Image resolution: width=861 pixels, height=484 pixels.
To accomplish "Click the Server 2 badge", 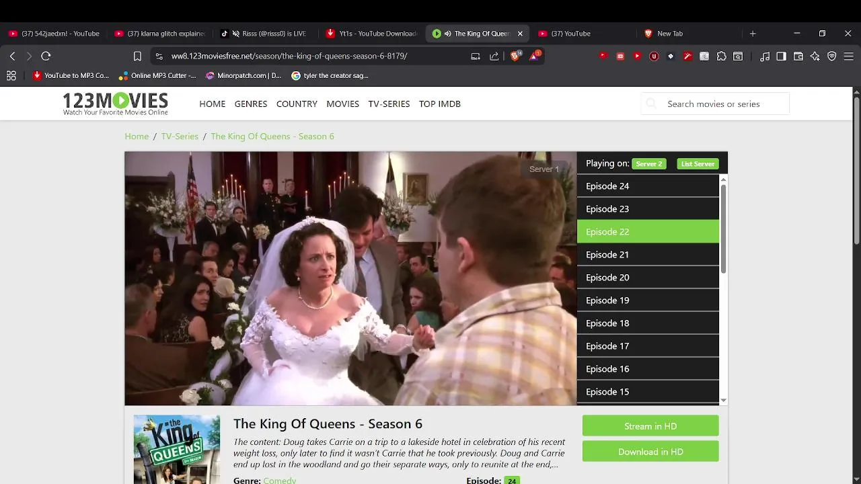I will [649, 163].
